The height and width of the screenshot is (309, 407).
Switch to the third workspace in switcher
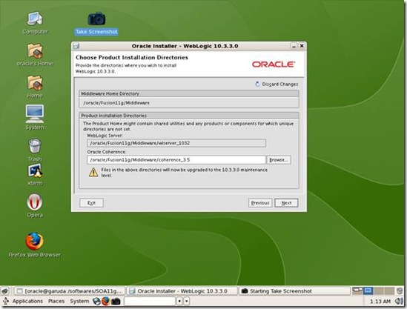pyautogui.click(x=379, y=290)
